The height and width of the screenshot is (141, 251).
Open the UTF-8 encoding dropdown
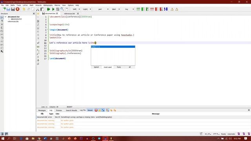(x=216, y=134)
